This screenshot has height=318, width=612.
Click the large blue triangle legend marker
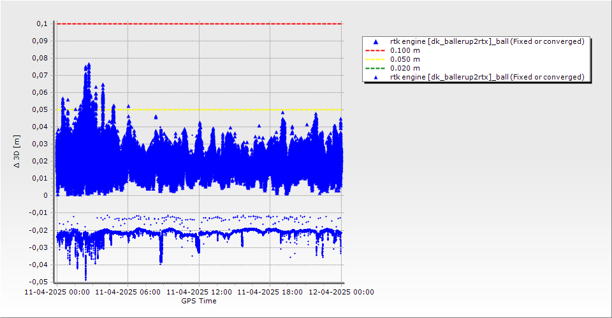[x=375, y=41]
